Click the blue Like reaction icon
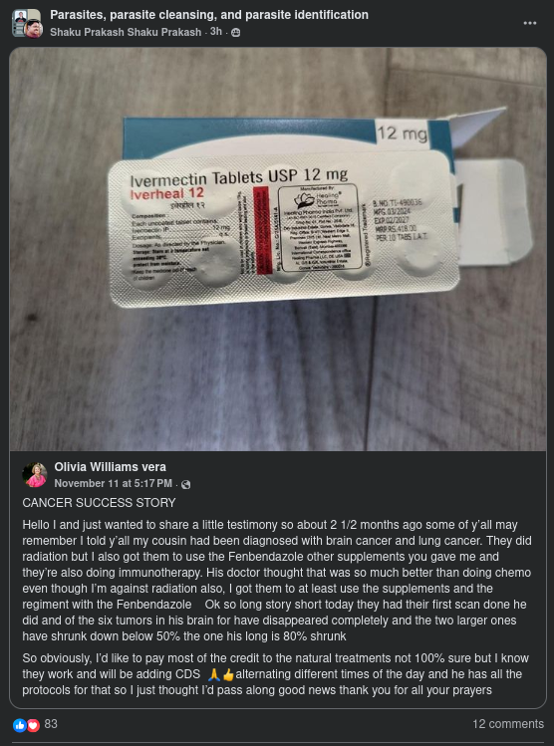Image resolution: width=554 pixels, height=746 pixels. pos(20,725)
